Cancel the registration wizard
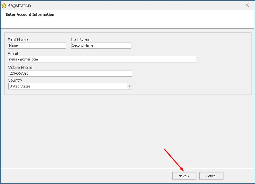255x184 pixels. point(211,176)
